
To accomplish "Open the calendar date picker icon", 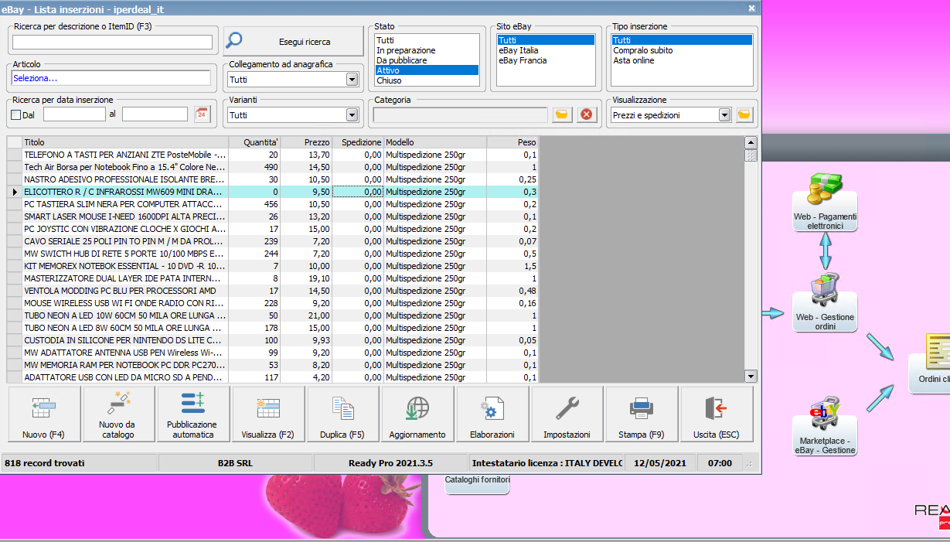I will pyautogui.click(x=202, y=114).
